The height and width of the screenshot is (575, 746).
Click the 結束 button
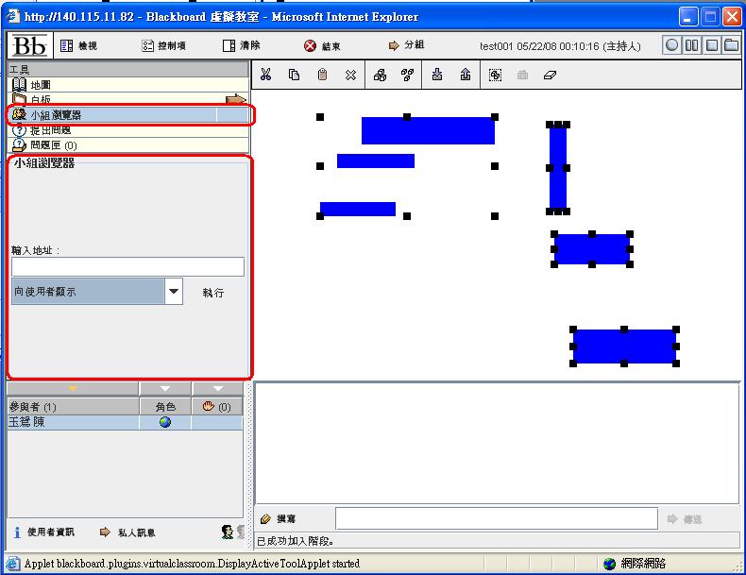(x=322, y=45)
